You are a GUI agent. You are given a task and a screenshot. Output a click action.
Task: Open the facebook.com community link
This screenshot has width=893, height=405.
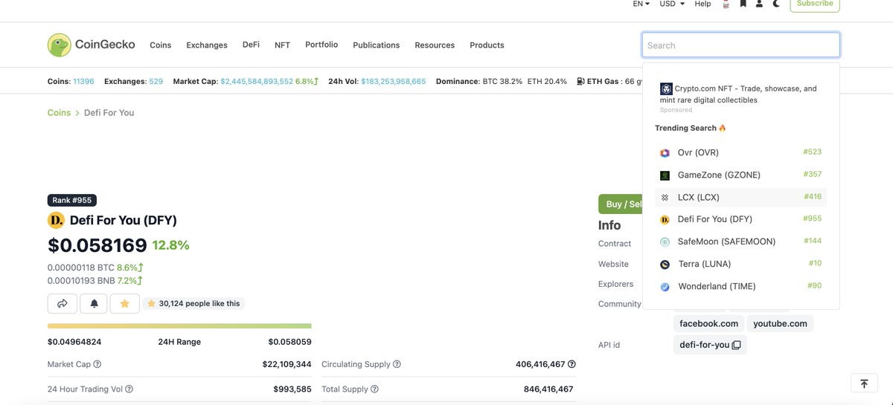(708, 323)
